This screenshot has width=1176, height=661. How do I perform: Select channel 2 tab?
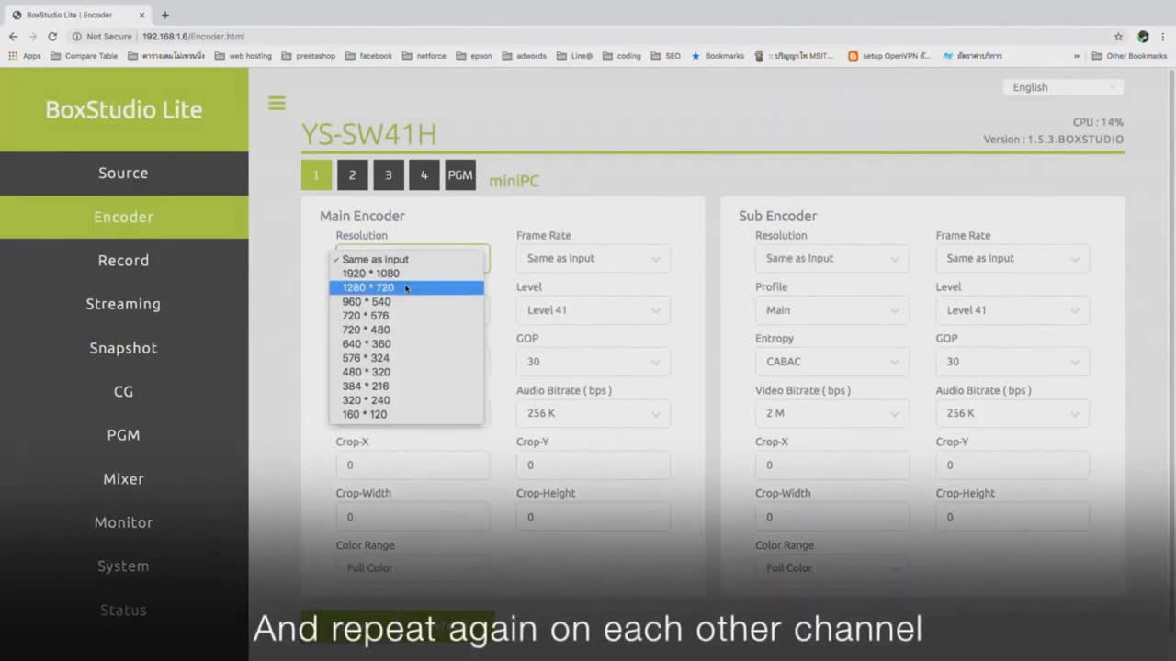click(352, 175)
